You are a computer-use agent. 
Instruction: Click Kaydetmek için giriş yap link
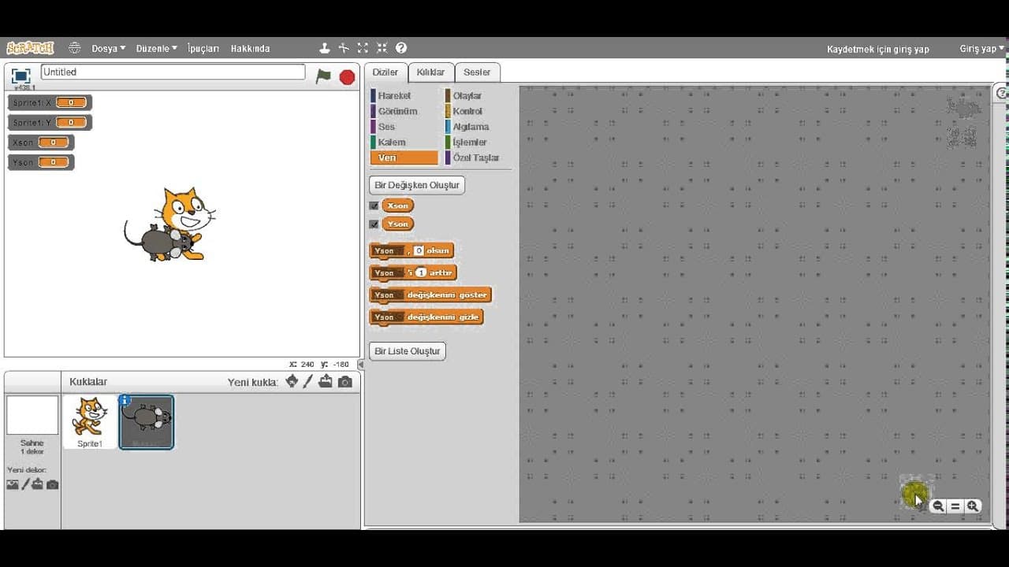pos(878,49)
